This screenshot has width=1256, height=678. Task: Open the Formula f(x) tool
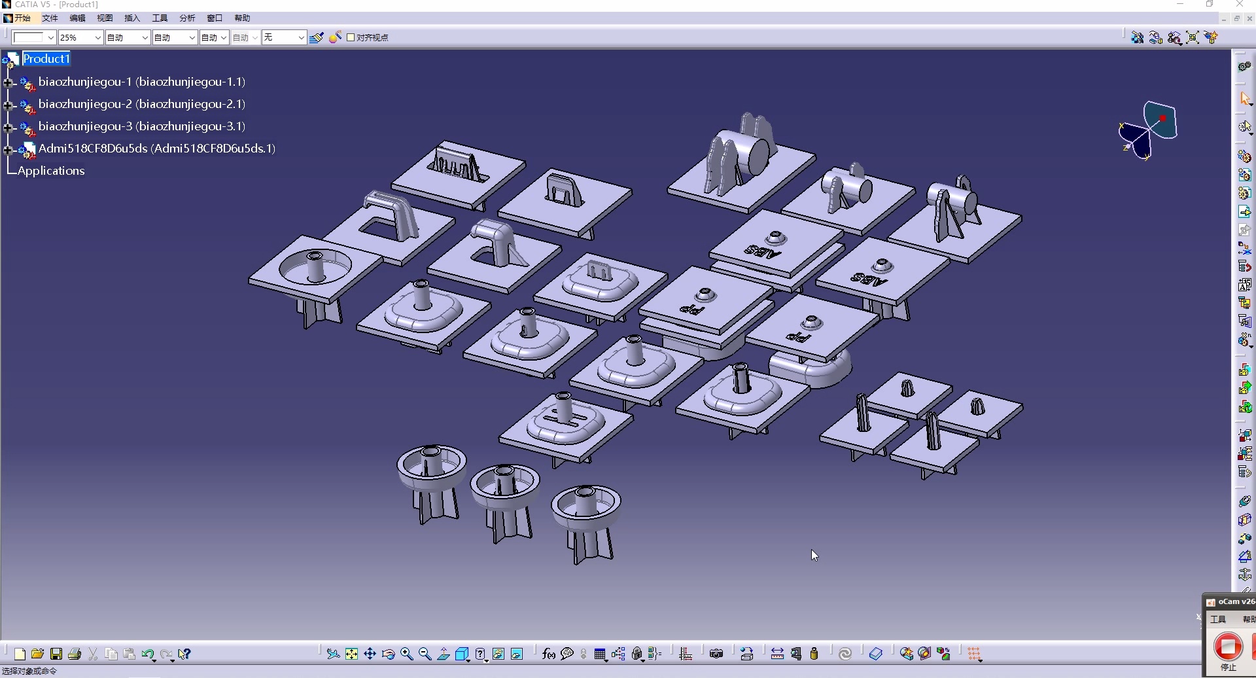548,654
